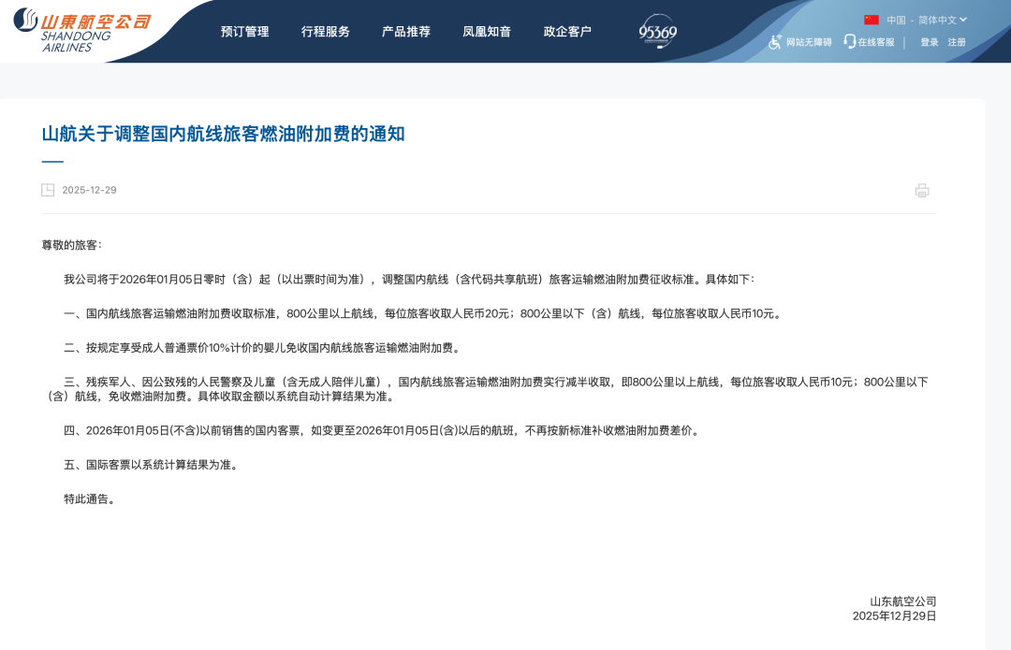Click the 网站无障碍 link text
Screen dimensions: 1011x650
(809, 42)
